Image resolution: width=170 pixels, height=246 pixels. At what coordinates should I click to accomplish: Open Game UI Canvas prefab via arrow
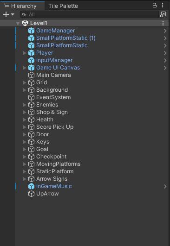tap(165, 68)
